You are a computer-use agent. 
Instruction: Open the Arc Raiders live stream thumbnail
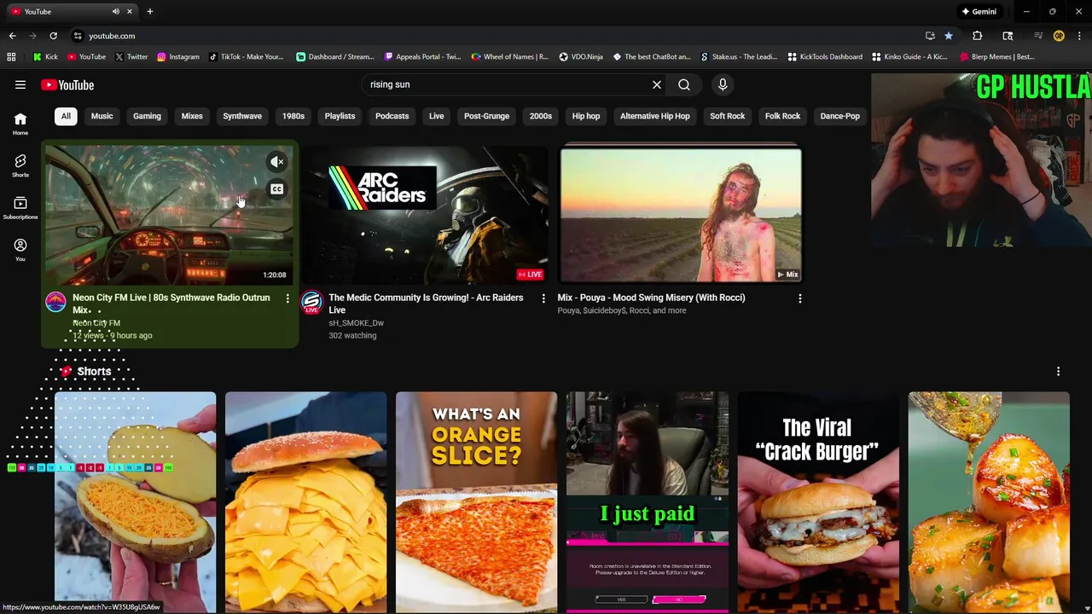(x=425, y=215)
